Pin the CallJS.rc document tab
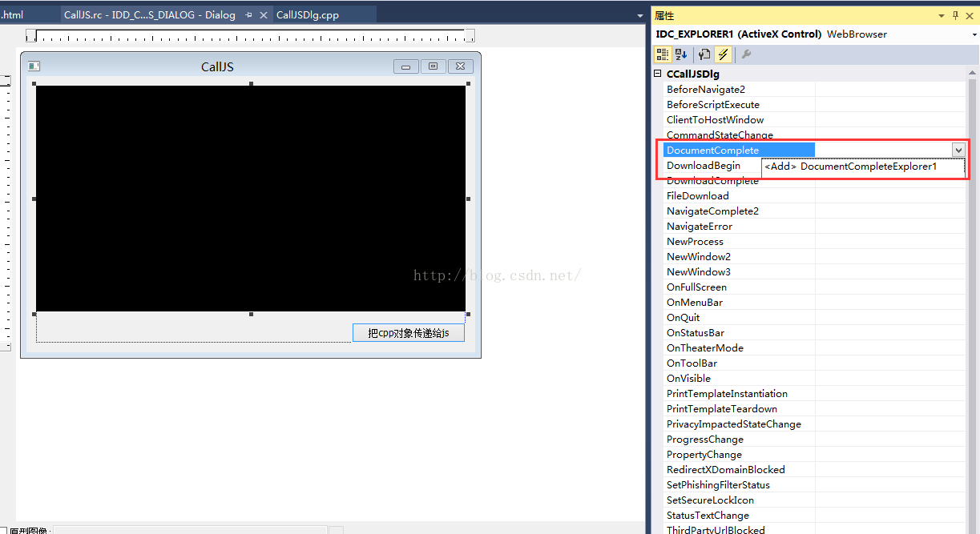The width and height of the screenshot is (980, 534). pyautogui.click(x=249, y=15)
